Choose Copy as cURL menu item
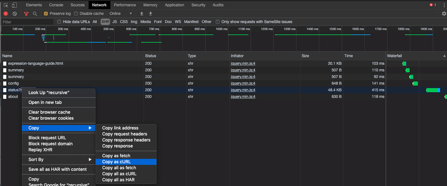 (x=126, y=162)
